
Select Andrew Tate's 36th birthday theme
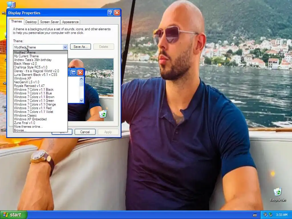(40, 60)
